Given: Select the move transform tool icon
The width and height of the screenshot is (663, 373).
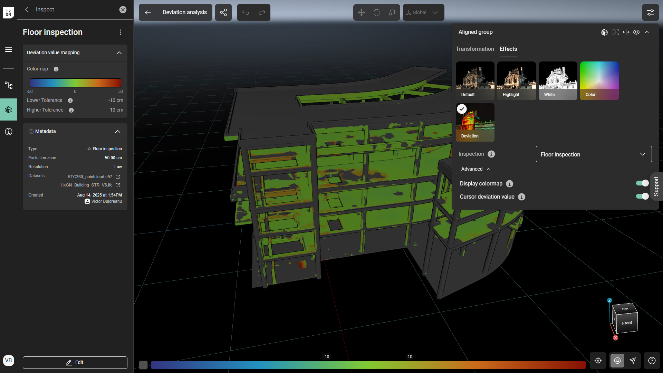Looking at the screenshot, I should tap(361, 12).
